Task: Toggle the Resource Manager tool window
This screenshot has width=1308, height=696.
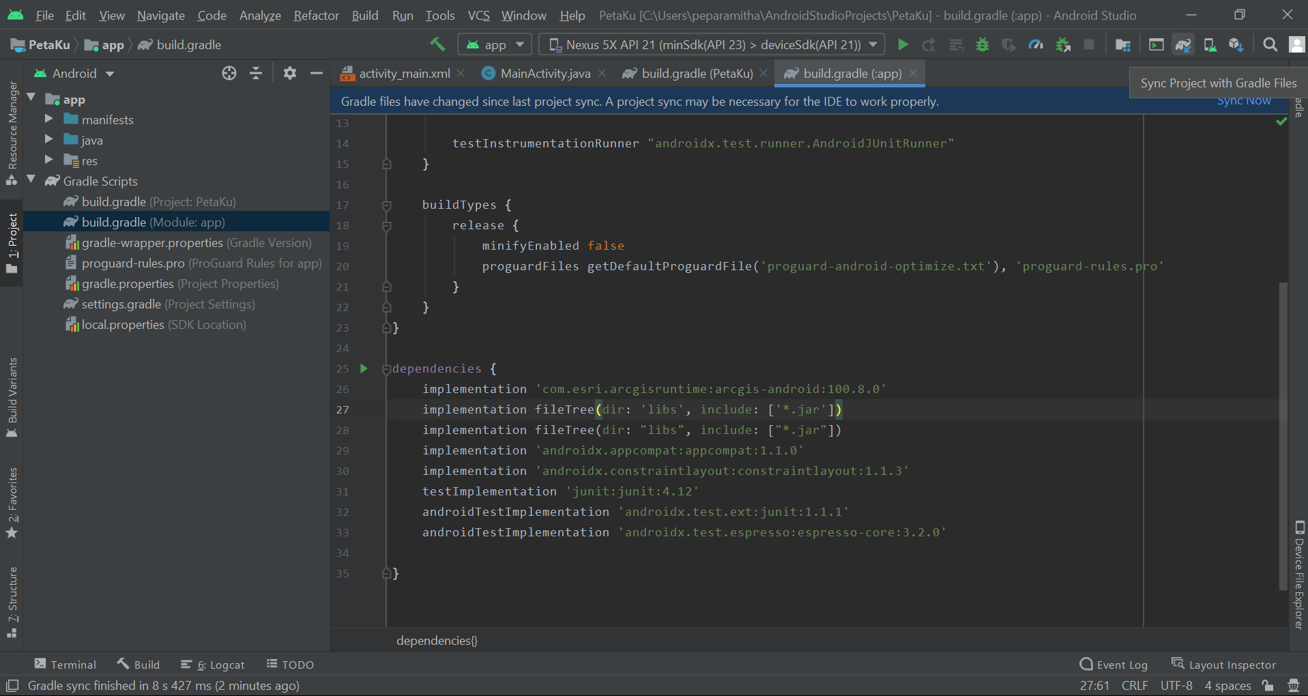Action: click(x=12, y=132)
